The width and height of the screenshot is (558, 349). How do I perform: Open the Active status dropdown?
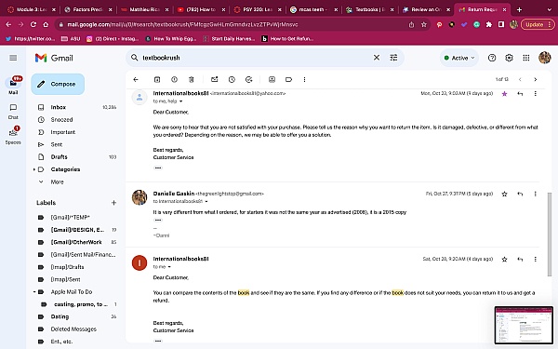coord(459,58)
